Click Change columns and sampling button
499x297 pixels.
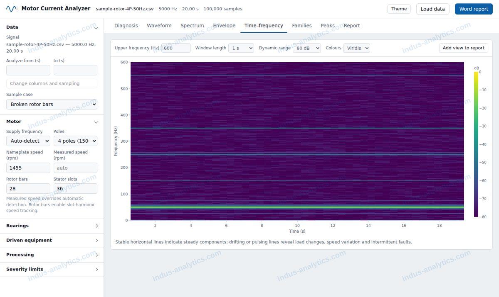click(52, 83)
